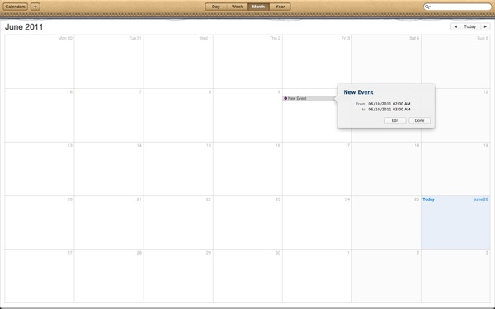
Task: Click Done in the event popup
Action: pos(419,120)
